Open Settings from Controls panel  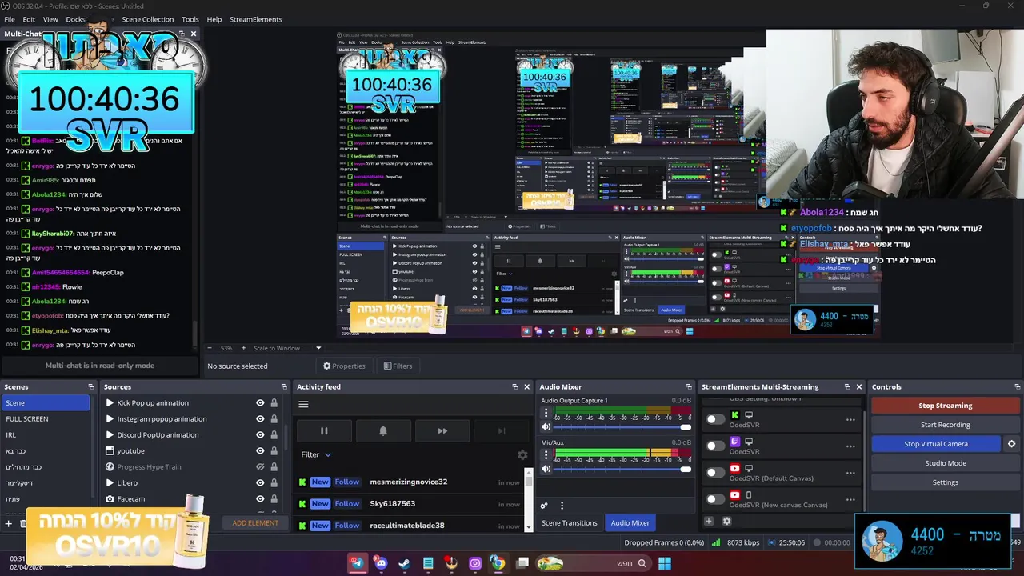click(946, 482)
